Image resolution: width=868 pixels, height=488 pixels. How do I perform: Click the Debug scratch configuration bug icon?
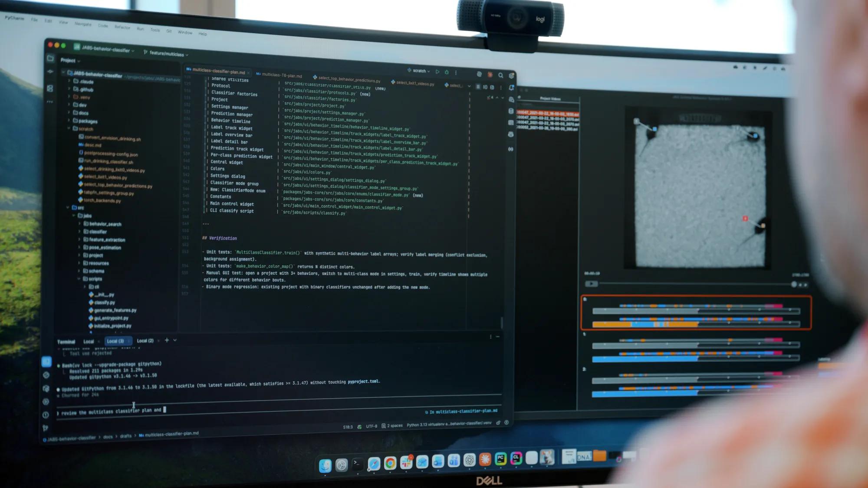[x=447, y=72]
